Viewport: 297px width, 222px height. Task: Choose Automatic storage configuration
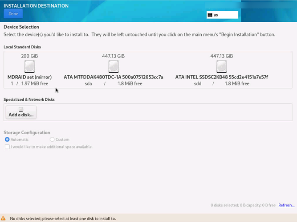(7, 140)
